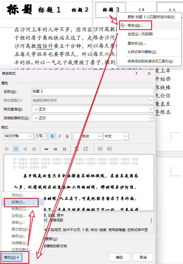Select the justify alignment icon
The image size is (183, 264).
click(x=34, y=149)
